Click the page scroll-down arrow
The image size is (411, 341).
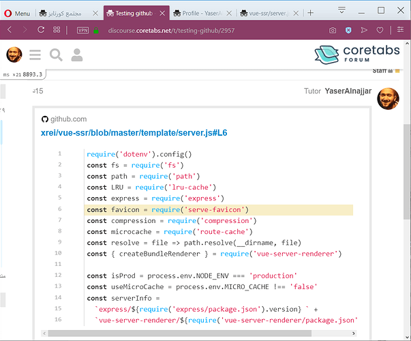click(x=407, y=338)
